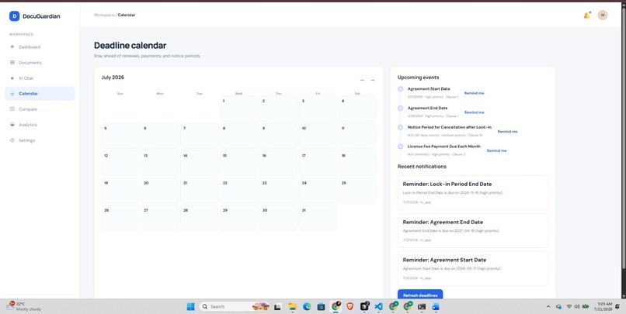Click Remind me for Notice Period for Cancellation
Viewport: 626px width, 314px height.
[x=507, y=132]
